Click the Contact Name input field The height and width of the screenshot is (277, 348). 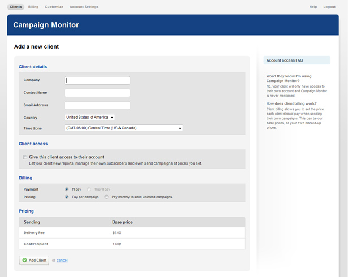click(x=97, y=93)
